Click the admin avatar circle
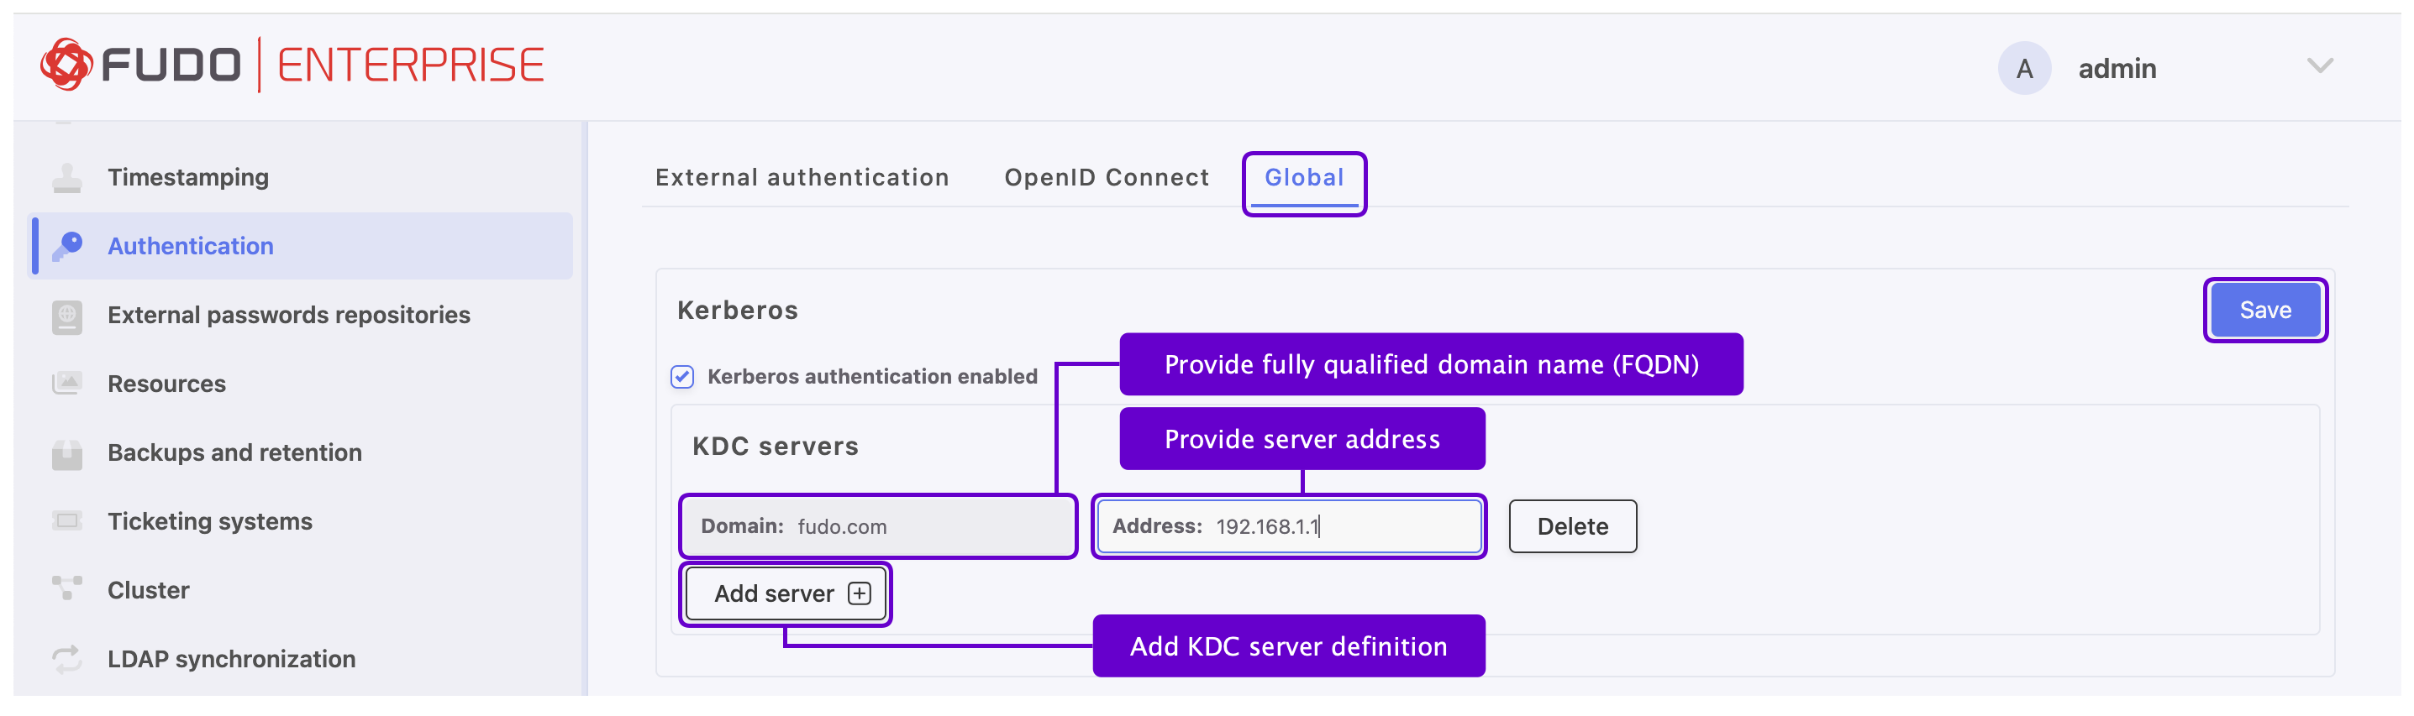This screenshot has height=716, width=2414. pyautogui.click(x=2023, y=68)
